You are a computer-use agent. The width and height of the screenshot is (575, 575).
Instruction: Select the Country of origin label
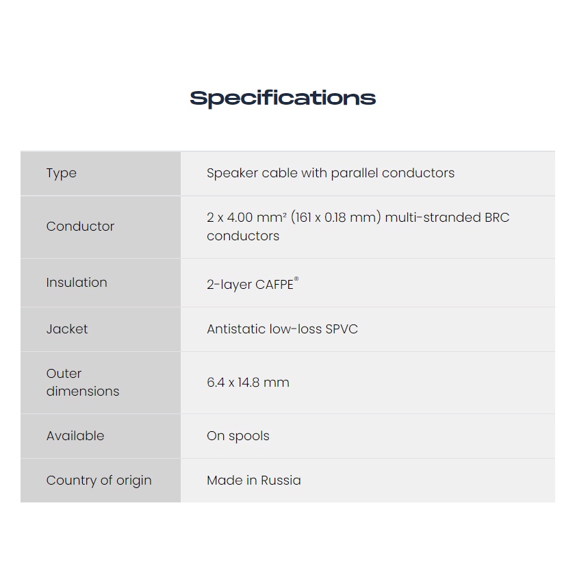click(99, 481)
